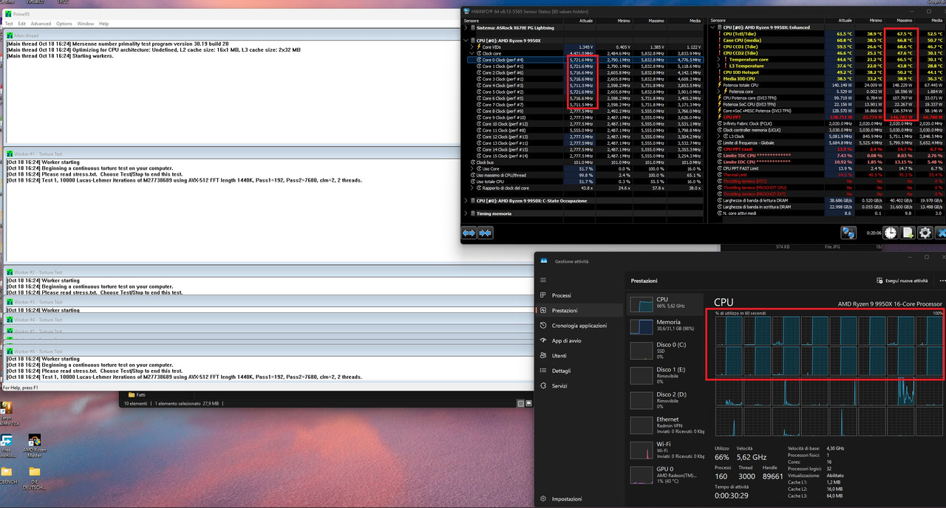
Task: Collapse Clock core row
Action: point(472,53)
